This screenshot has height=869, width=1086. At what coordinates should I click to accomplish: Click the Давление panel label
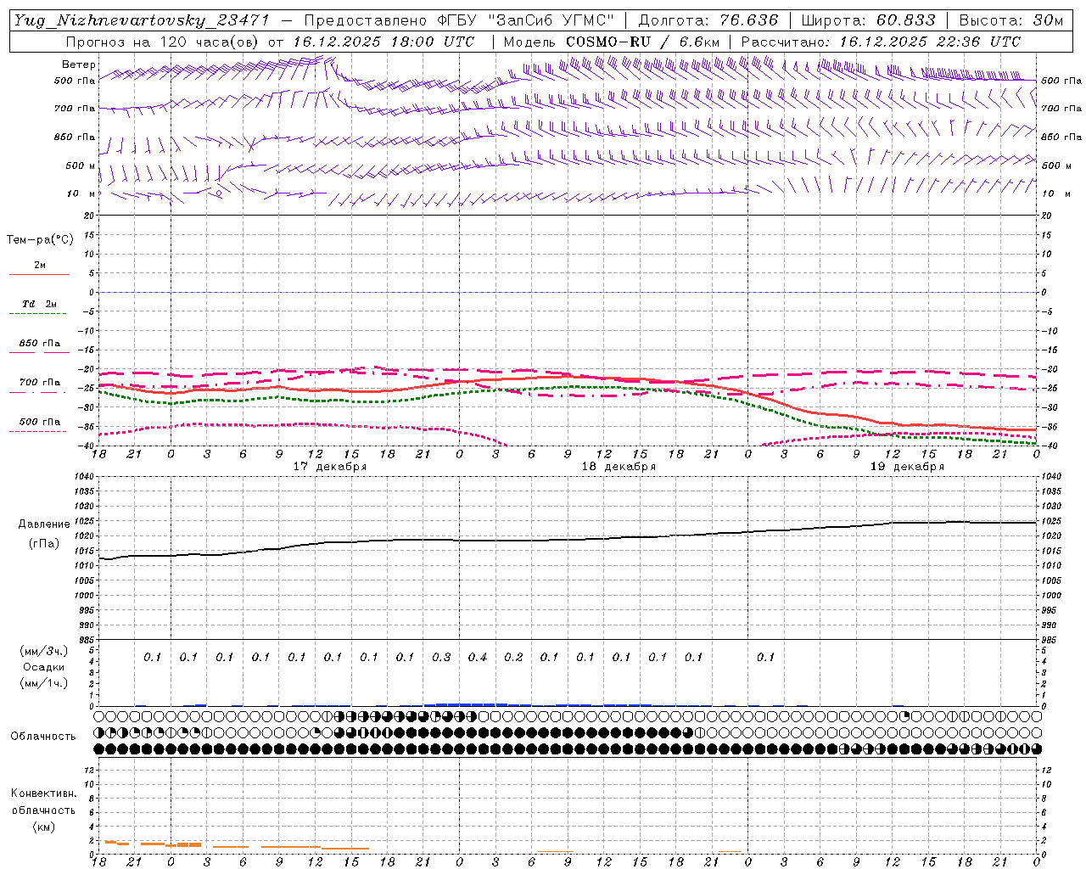44,524
